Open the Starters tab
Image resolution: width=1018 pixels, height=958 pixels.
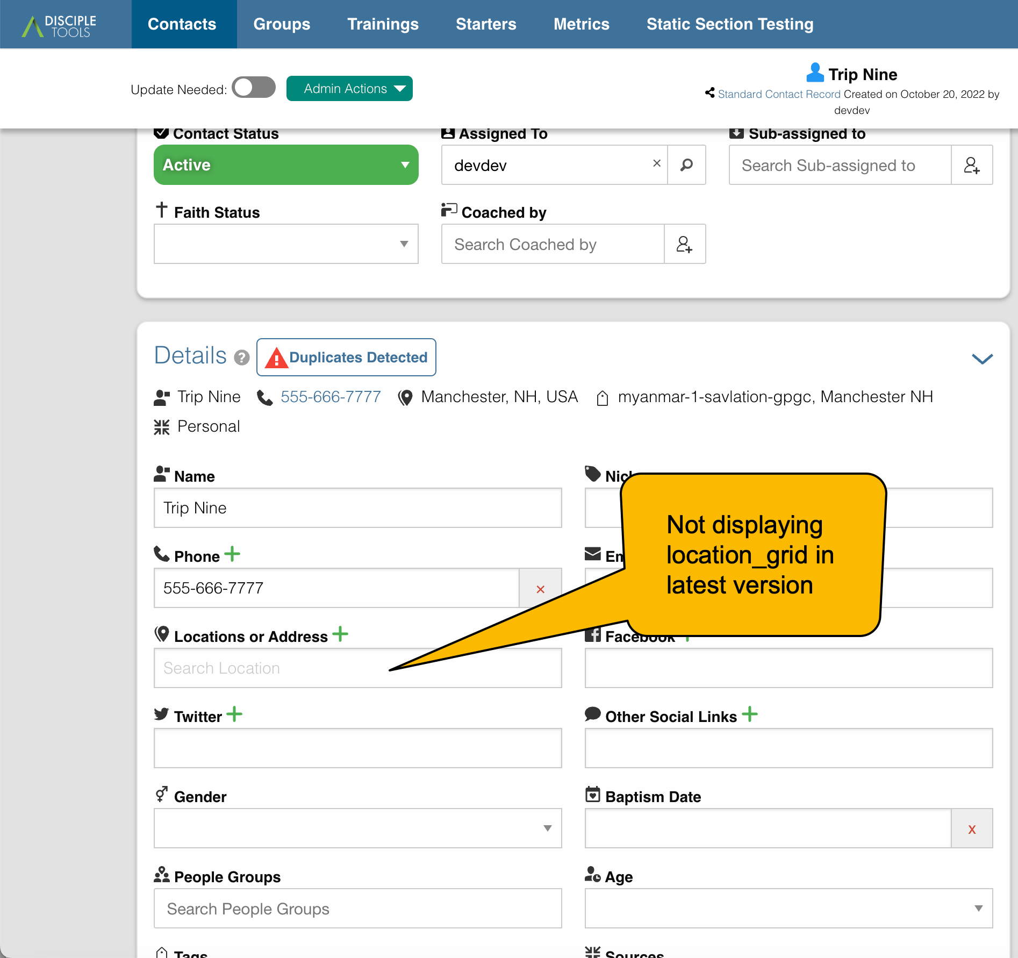[486, 24]
